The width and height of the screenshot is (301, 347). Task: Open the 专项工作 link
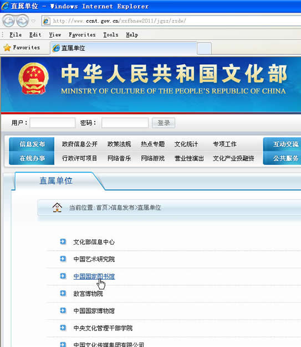point(225,144)
